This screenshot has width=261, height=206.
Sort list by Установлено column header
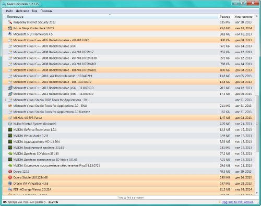click(x=243, y=17)
